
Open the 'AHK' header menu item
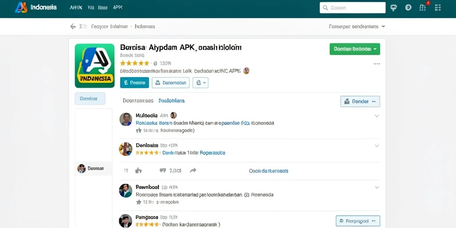point(76,8)
